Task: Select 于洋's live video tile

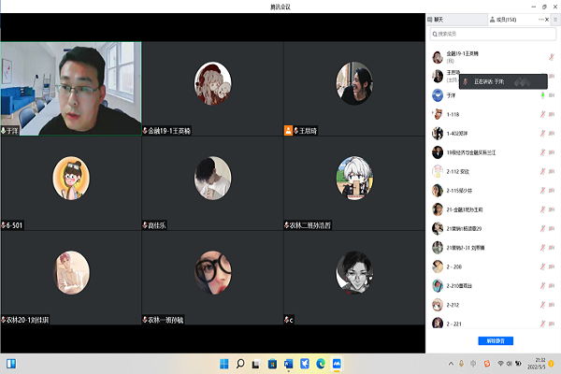Action: pos(70,89)
